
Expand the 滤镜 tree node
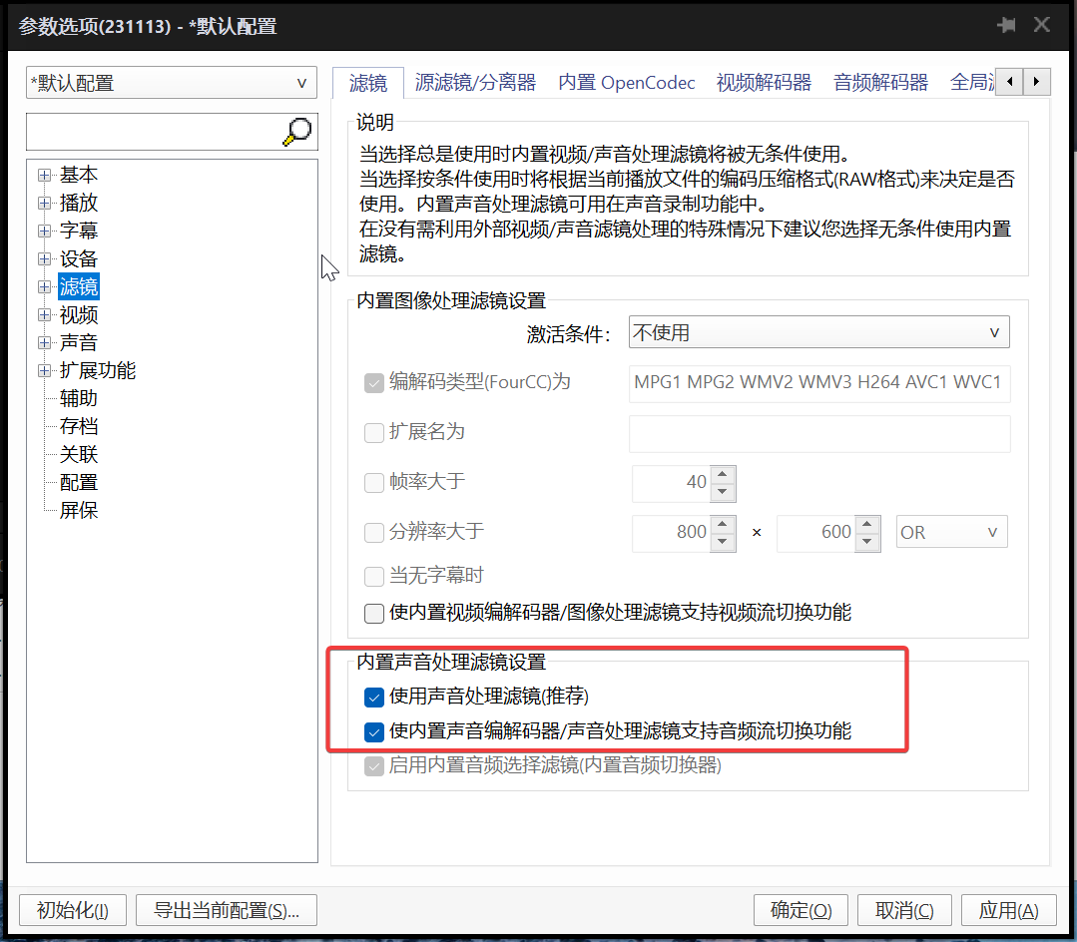coord(45,287)
